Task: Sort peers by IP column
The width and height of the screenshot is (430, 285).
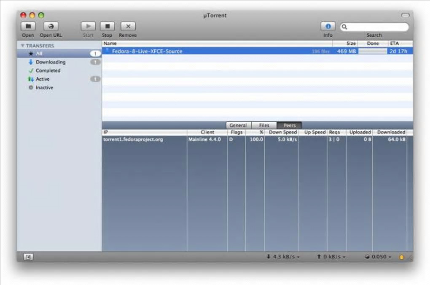Action: click(145, 132)
